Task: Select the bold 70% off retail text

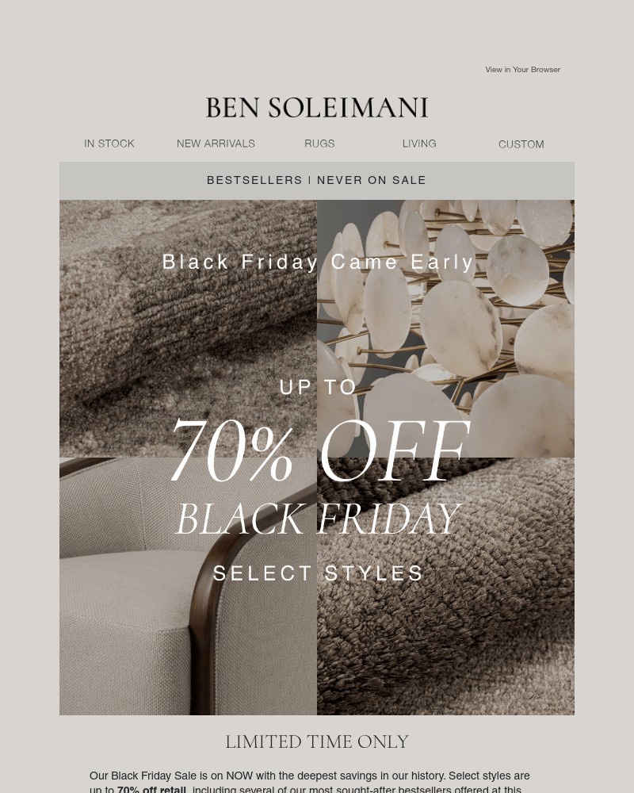Action: (x=151, y=788)
